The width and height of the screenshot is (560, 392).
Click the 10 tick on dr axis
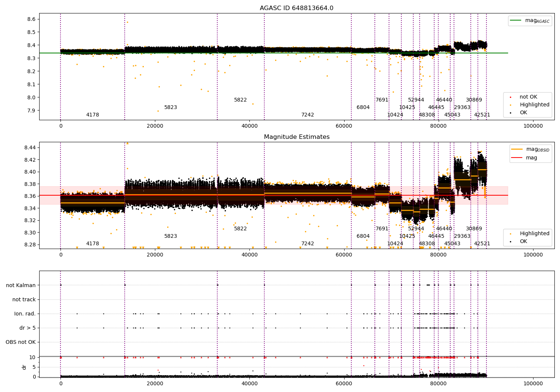tap(32, 357)
